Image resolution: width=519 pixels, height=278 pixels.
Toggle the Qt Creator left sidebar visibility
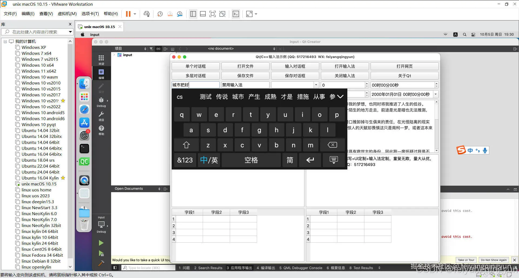pyautogui.click(x=115, y=268)
